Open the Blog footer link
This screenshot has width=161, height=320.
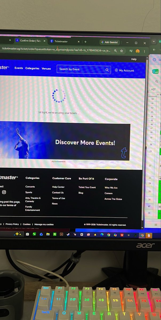point(81,193)
